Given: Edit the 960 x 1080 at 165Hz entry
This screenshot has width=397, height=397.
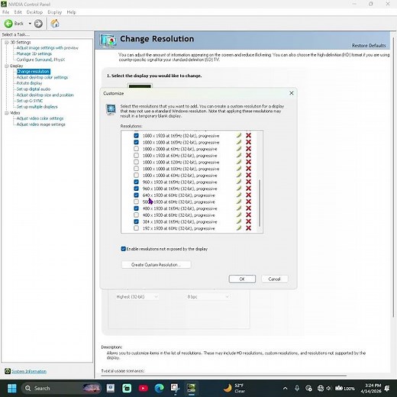Looking at the screenshot, I should click(239, 189).
